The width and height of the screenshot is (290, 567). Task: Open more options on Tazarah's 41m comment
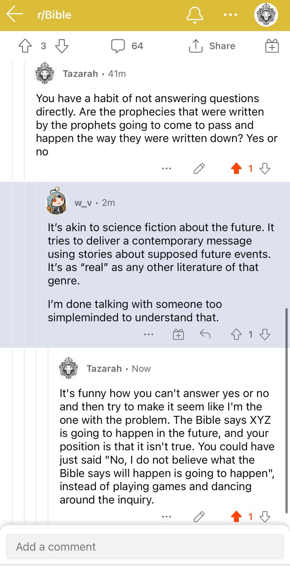(x=166, y=169)
